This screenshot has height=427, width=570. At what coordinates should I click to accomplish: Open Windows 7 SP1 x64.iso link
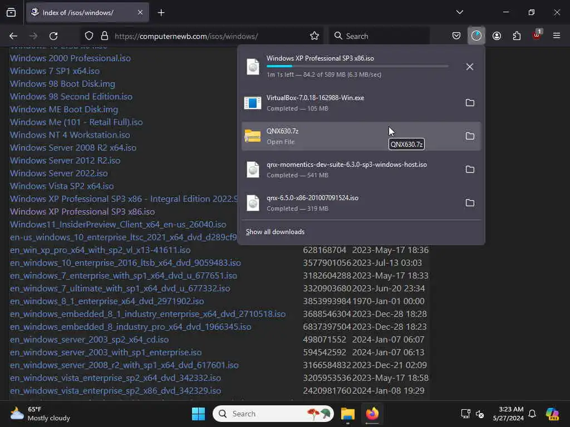55,71
